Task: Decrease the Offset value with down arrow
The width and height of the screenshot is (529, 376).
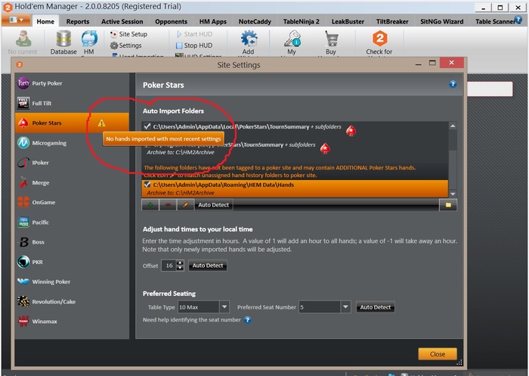Action: tap(181, 269)
